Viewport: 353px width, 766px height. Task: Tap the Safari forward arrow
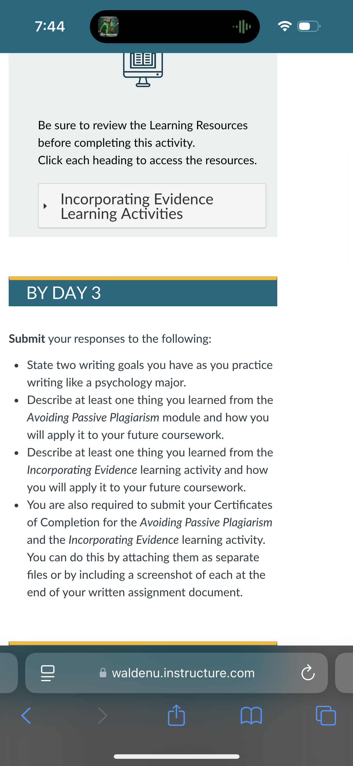(x=102, y=716)
